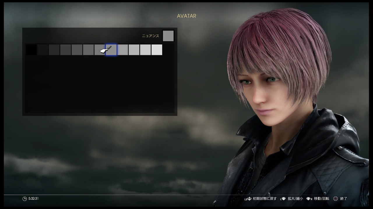Choose the swatch just right of the checkmarked one
The width and height of the screenshot is (373, 209).
(123, 50)
